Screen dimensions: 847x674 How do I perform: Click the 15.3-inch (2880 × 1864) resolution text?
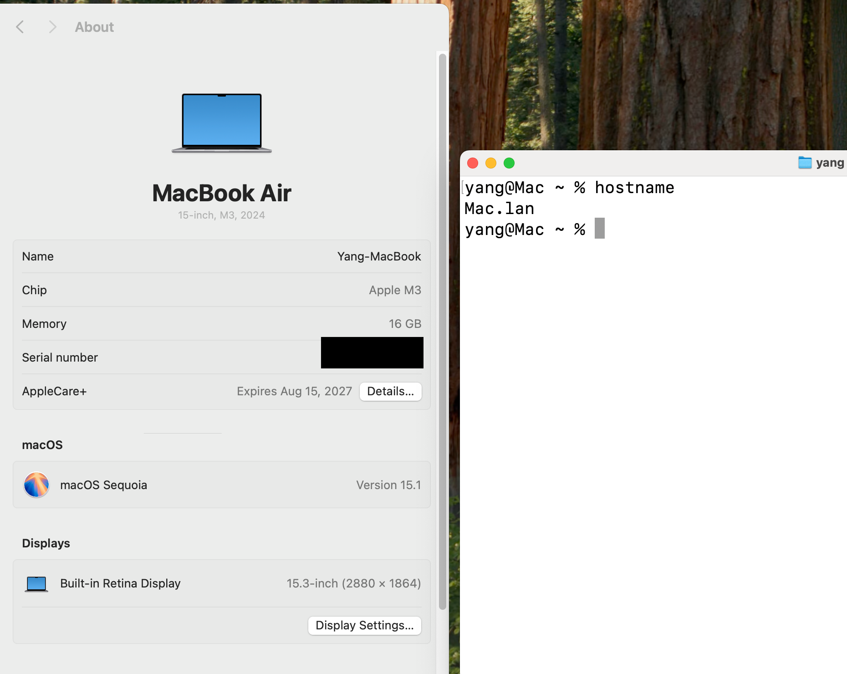click(354, 583)
